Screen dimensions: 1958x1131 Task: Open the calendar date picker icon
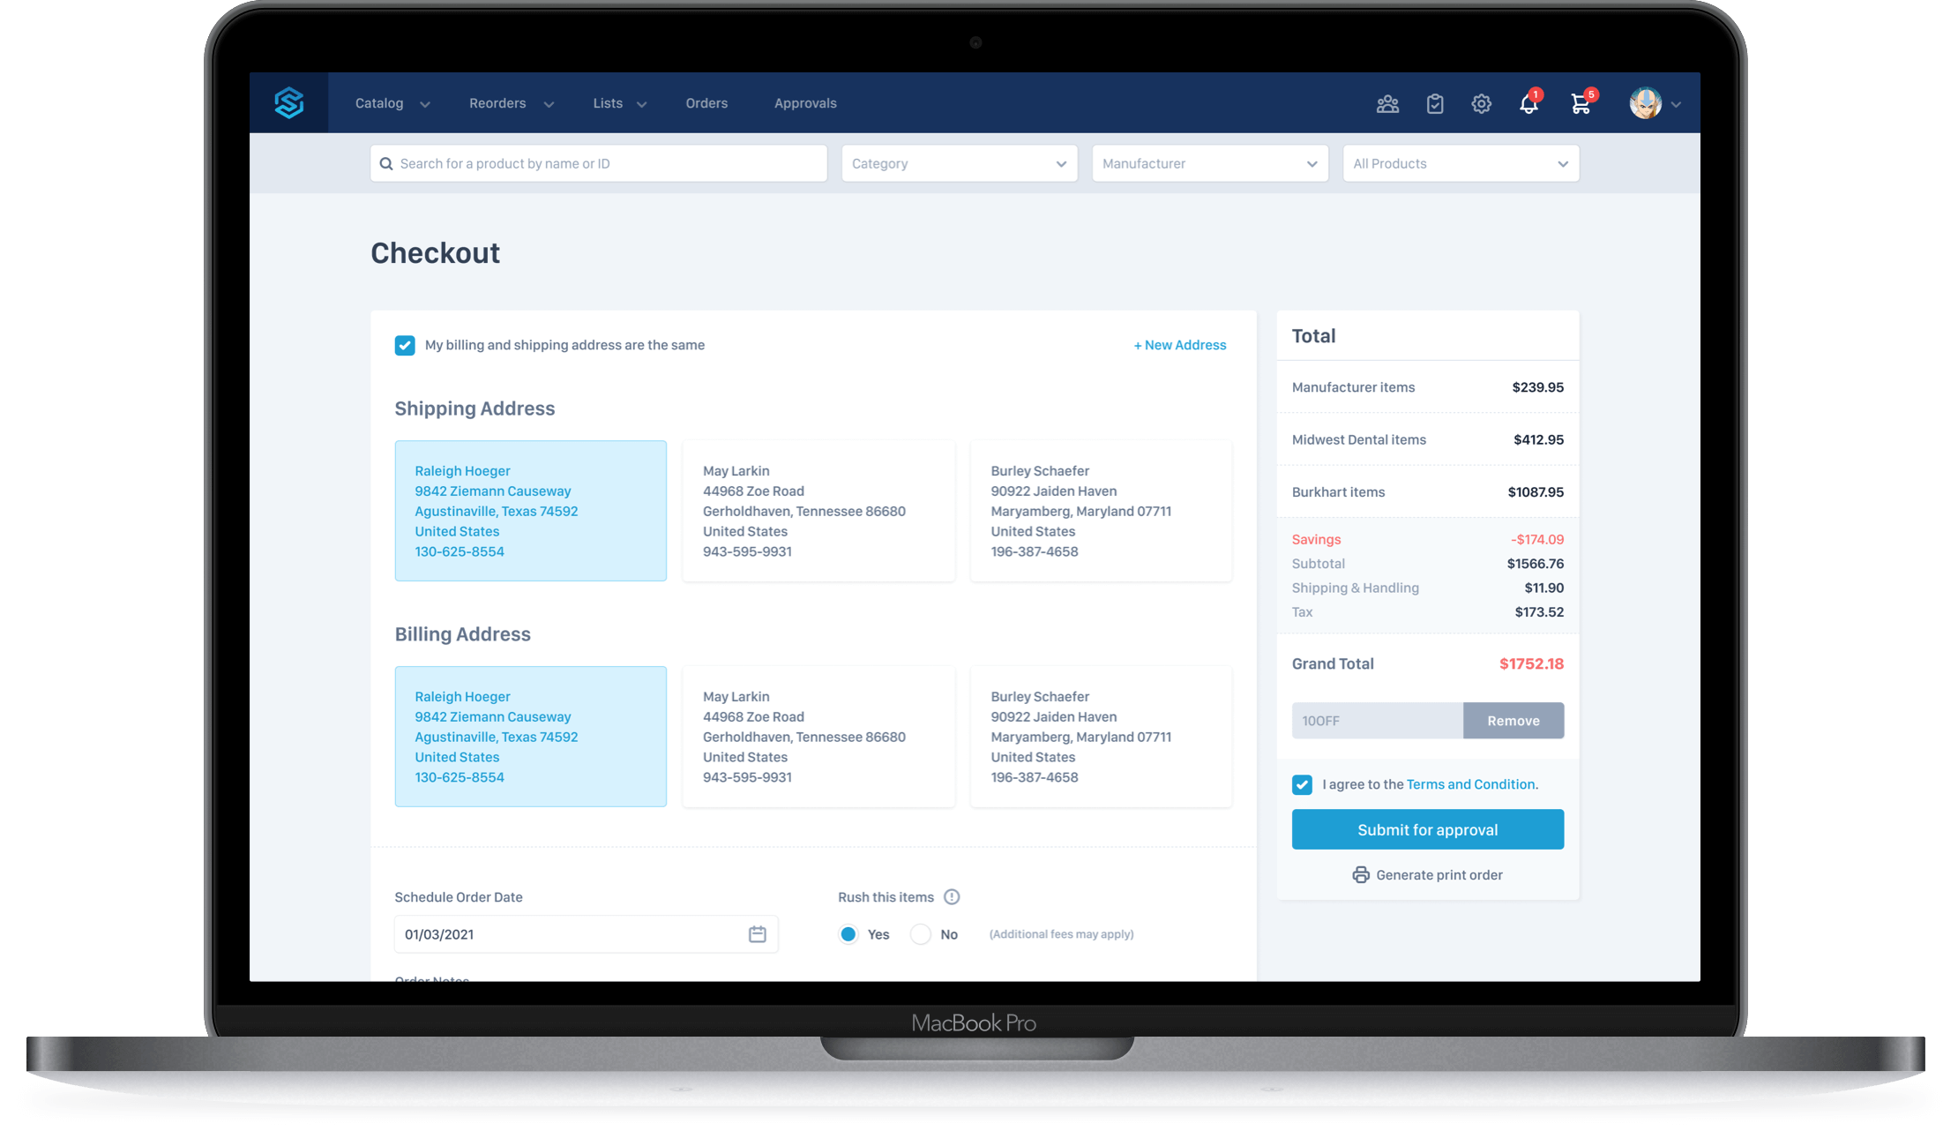pyautogui.click(x=757, y=934)
